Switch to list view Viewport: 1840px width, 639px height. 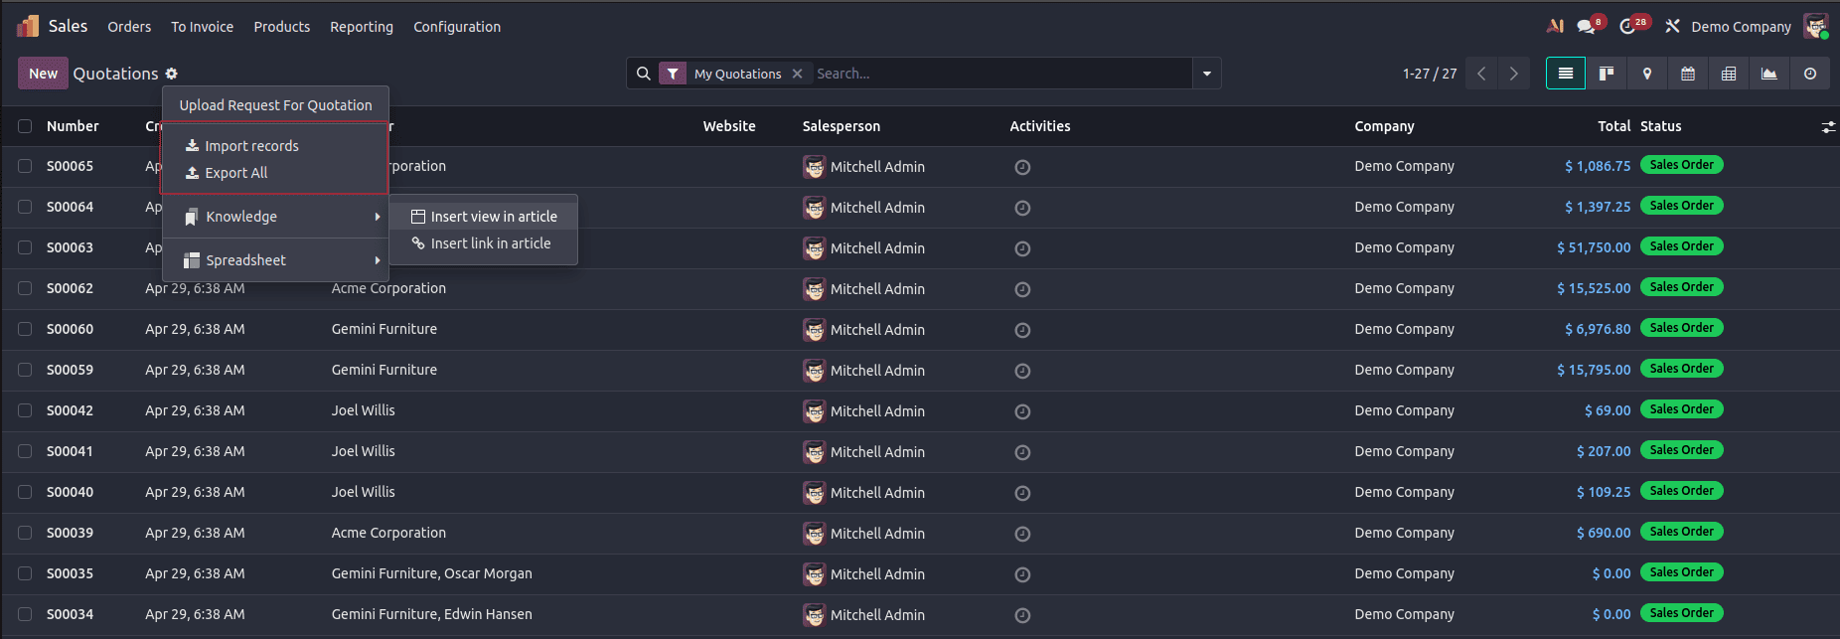(1566, 74)
